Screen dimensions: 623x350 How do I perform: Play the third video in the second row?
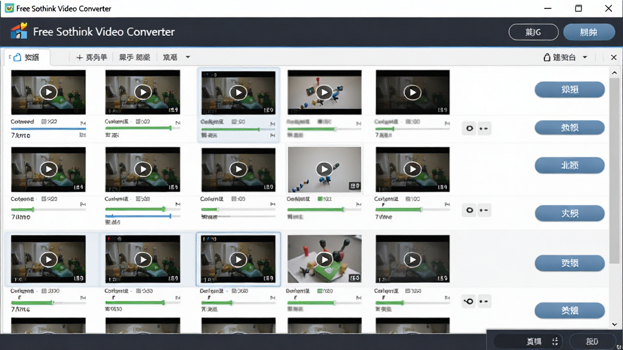click(x=238, y=169)
